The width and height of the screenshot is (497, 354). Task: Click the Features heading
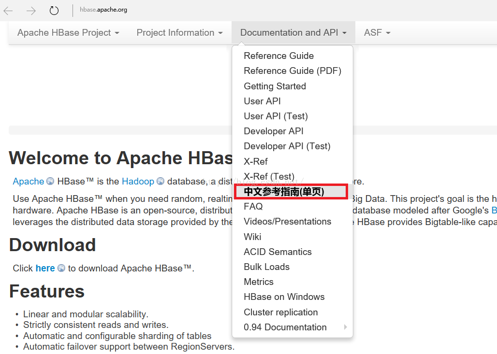point(47,291)
